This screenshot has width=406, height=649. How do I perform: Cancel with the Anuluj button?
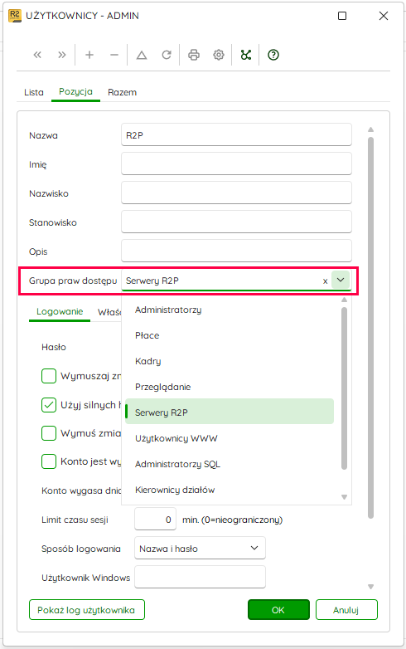coord(346,610)
